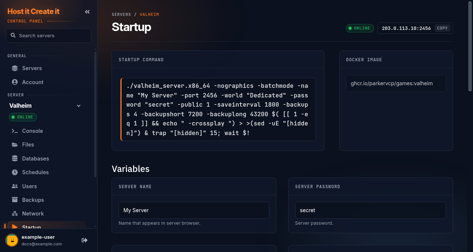This screenshot has height=252, width=473.
Task: Click the Valheim server name in sidebar
Action: (x=20, y=106)
